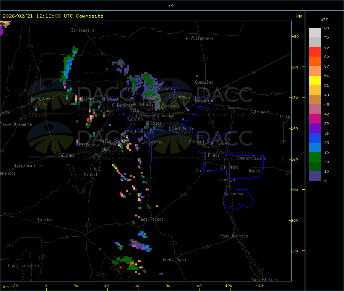Image resolution: width=344 pixels, height=291 pixels.
Task: Click the Paso_El_Loro map label
Action: (264, 280)
